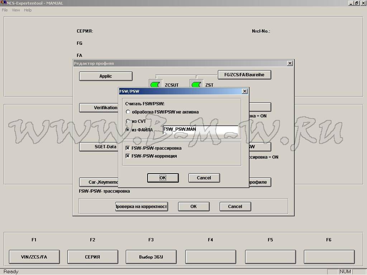Click the NCS-Expertentool title bar icon
Screen dimensions: 367x275
3,3
